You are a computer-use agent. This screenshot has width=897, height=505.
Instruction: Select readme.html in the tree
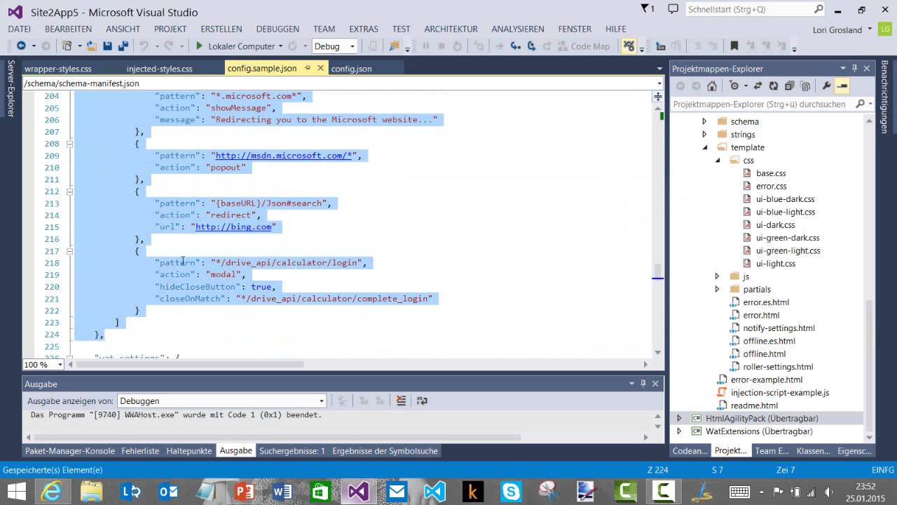click(x=754, y=405)
